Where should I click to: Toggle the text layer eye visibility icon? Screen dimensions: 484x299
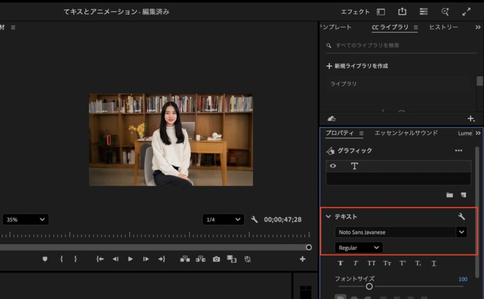(x=333, y=166)
